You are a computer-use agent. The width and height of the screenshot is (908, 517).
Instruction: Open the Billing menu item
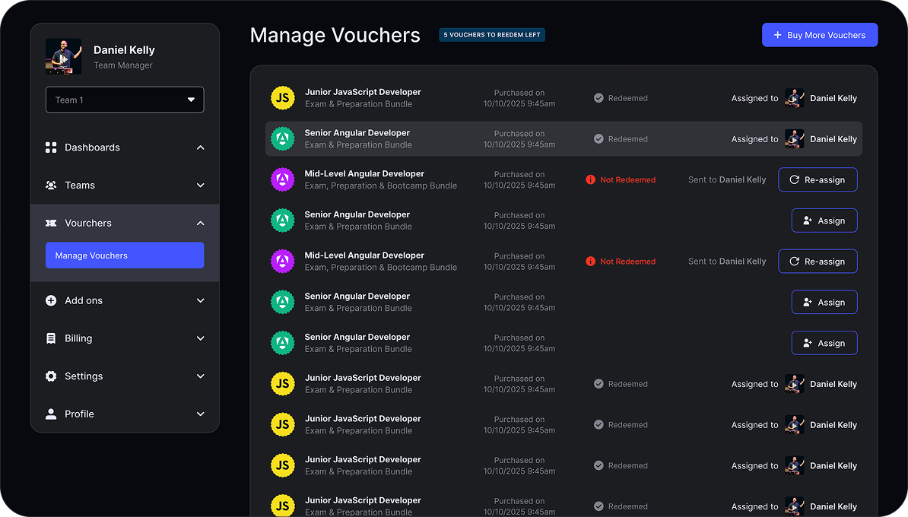(x=125, y=338)
